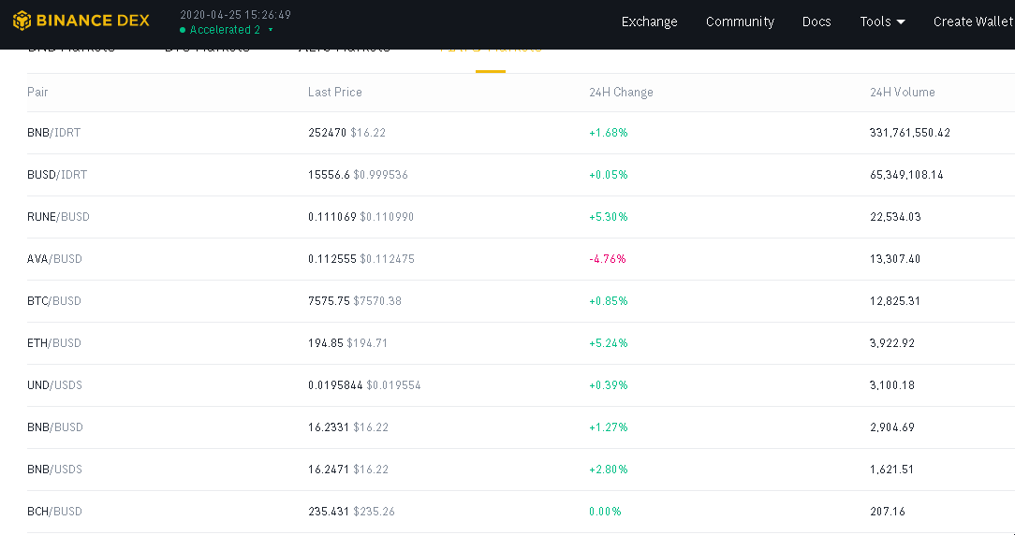Click the 207.16 volume value
The height and width of the screenshot is (535, 1015).
point(888,511)
